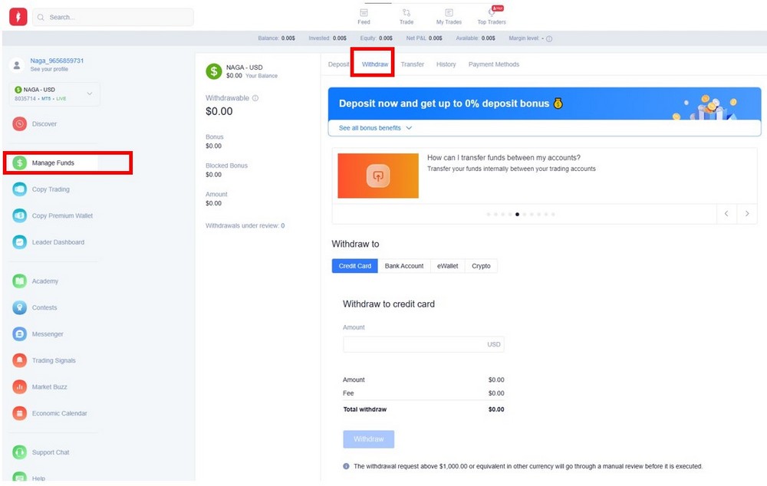Switch to the History tab
The width and height of the screenshot is (767, 486).
click(446, 64)
